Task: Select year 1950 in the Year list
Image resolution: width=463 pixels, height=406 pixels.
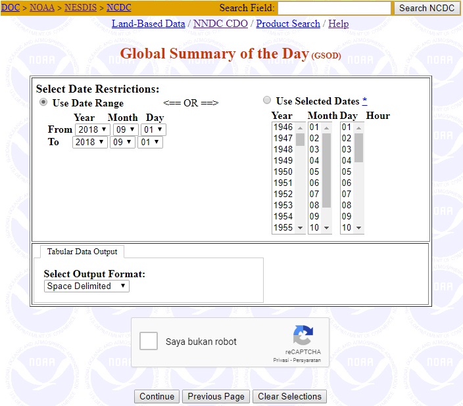Action: tap(283, 171)
